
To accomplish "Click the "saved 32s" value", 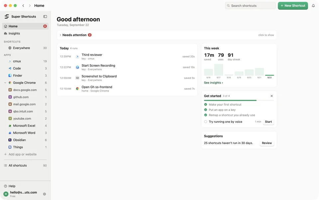I will click(x=188, y=56).
